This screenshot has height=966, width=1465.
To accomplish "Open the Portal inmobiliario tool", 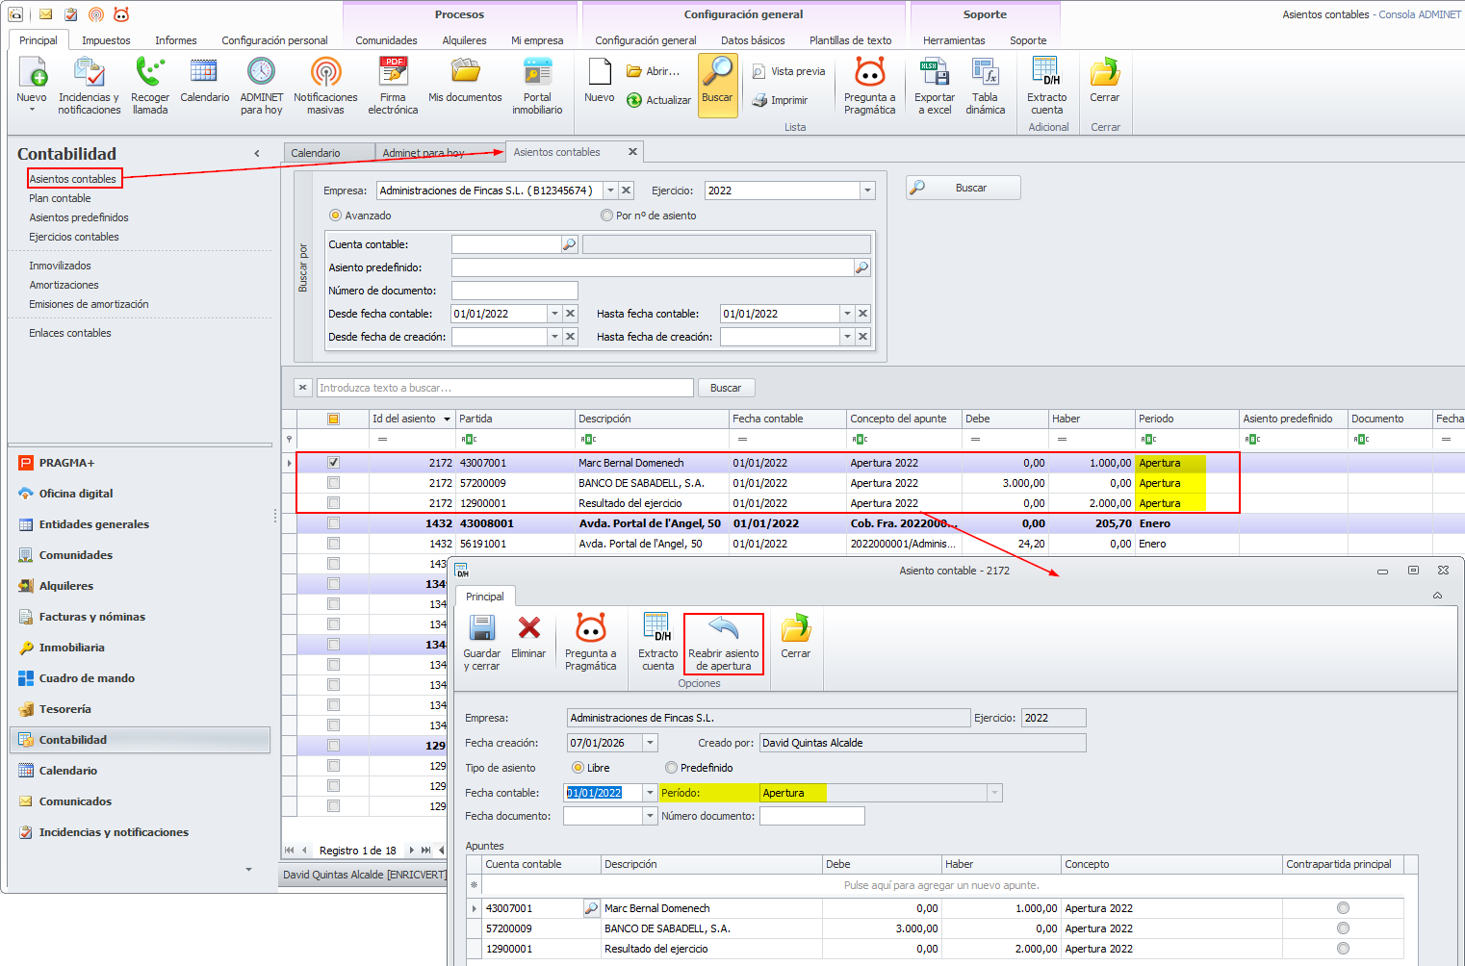I will coord(537,73).
